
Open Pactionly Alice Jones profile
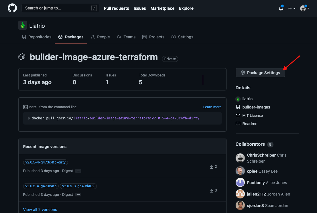[267, 183]
